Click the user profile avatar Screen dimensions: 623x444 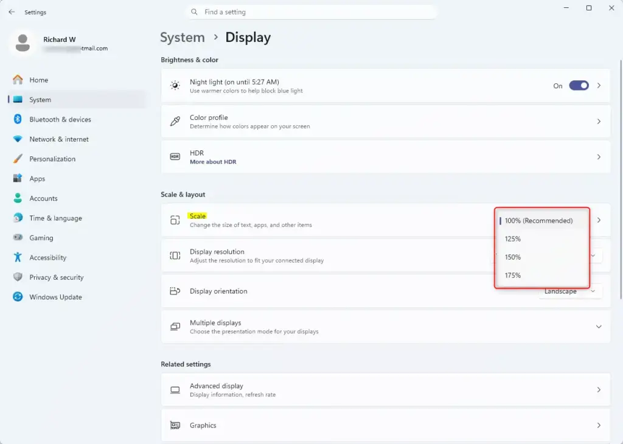[x=23, y=43]
